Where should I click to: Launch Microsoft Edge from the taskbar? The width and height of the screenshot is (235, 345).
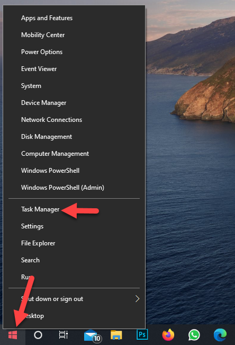click(x=220, y=335)
